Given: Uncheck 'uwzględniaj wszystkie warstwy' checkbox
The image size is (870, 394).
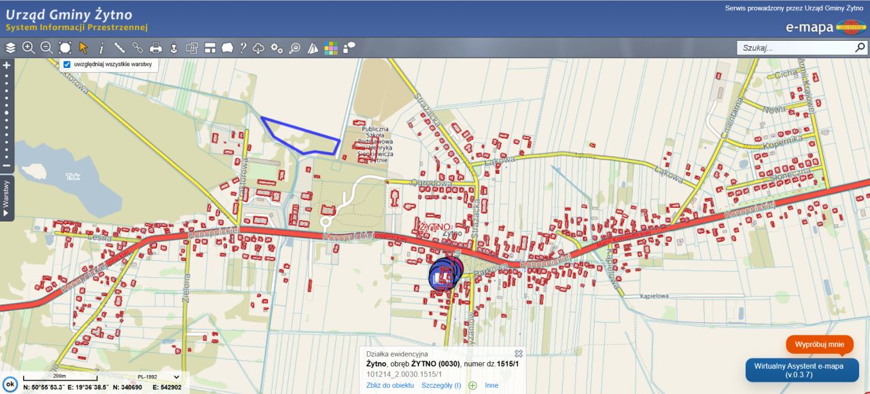Looking at the screenshot, I should point(67,65).
